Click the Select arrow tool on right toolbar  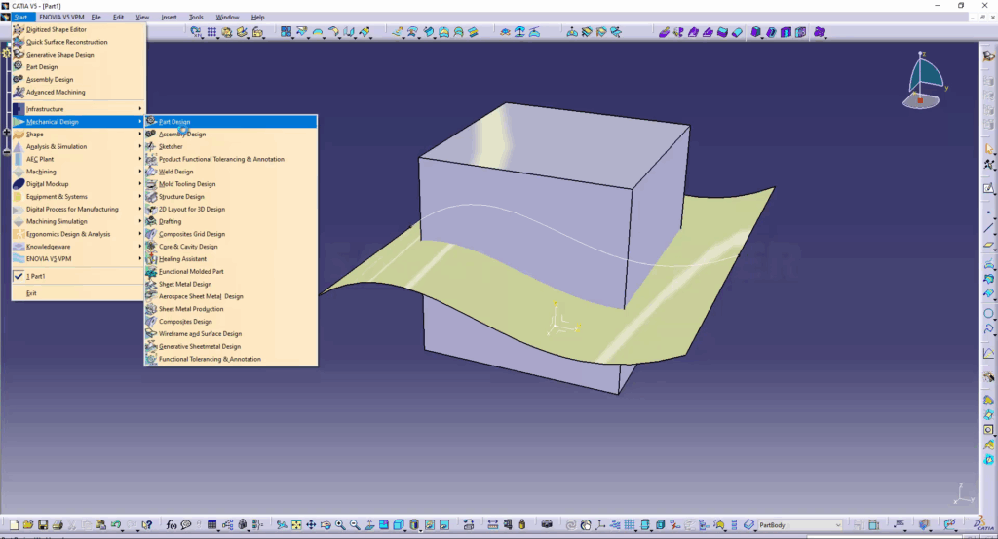click(989, 148)
